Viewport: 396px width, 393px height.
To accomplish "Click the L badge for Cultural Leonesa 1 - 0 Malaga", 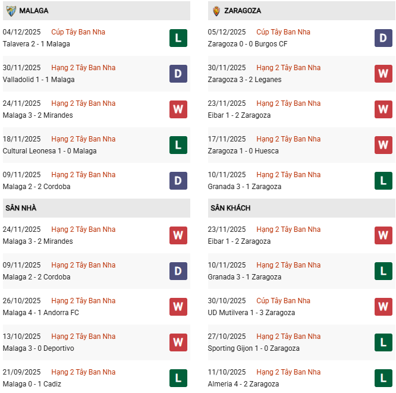I will (x=178, y=145).
